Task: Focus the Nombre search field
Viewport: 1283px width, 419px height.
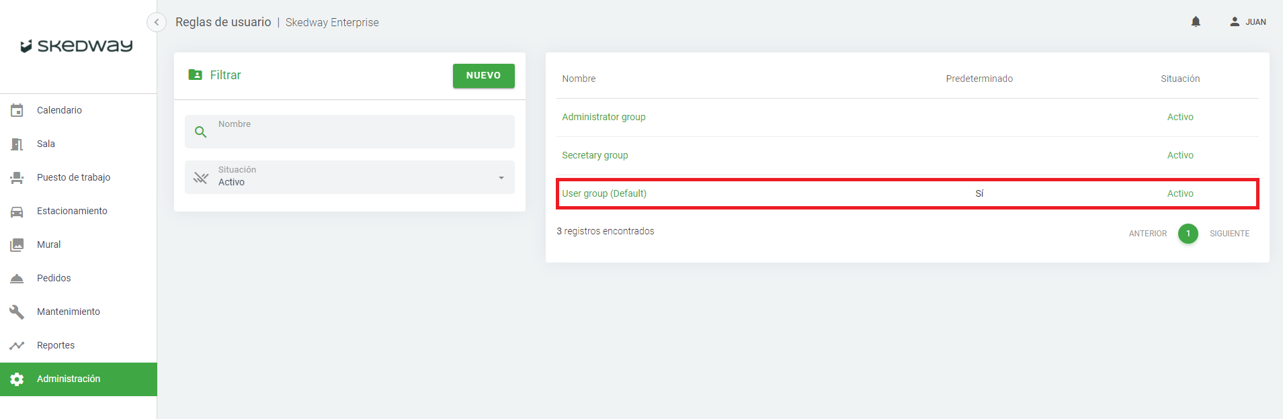Action: pos(363,132)
